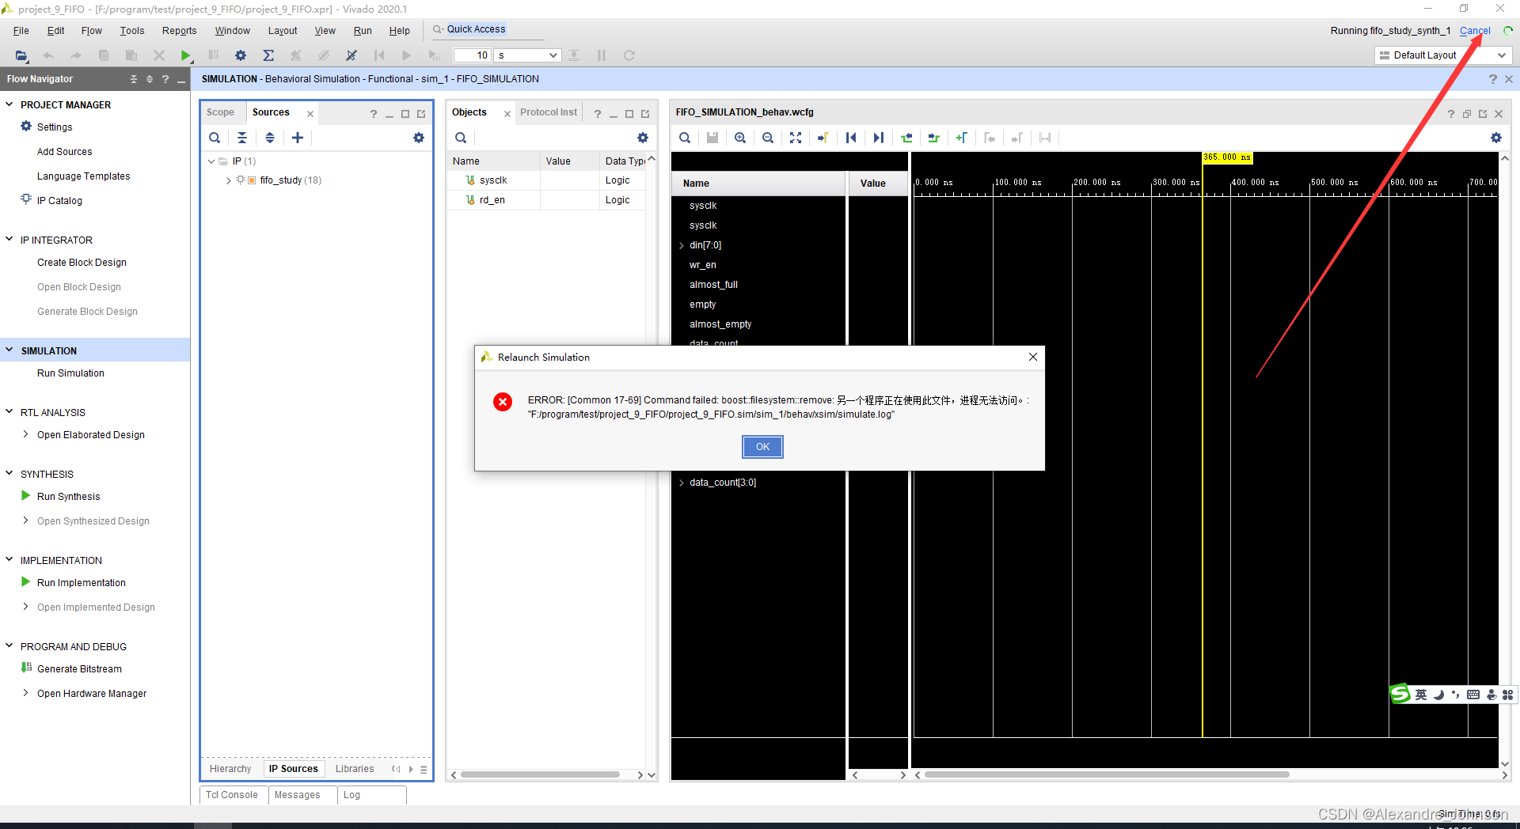Save the waveform configuration via save icon
The height and width of the screenshot is (829, 1520).
click(x=712, y=138)
